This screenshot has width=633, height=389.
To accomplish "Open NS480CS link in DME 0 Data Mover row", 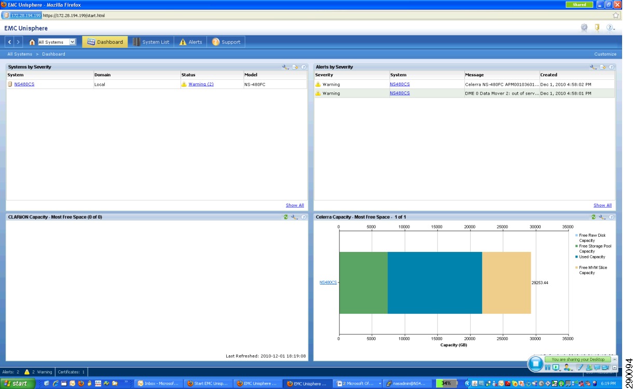I will click(x=400, y=93).
